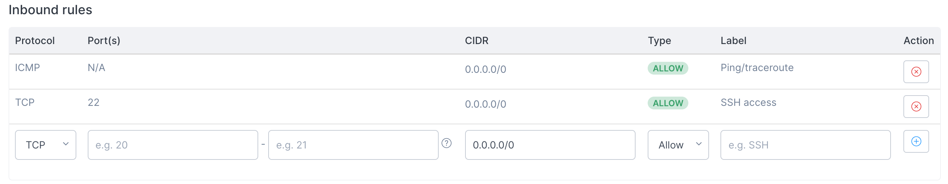Screen dimensions: 948x184
Task: Focus the start port field
Action: pyautogui.click(x=173, y=145)
